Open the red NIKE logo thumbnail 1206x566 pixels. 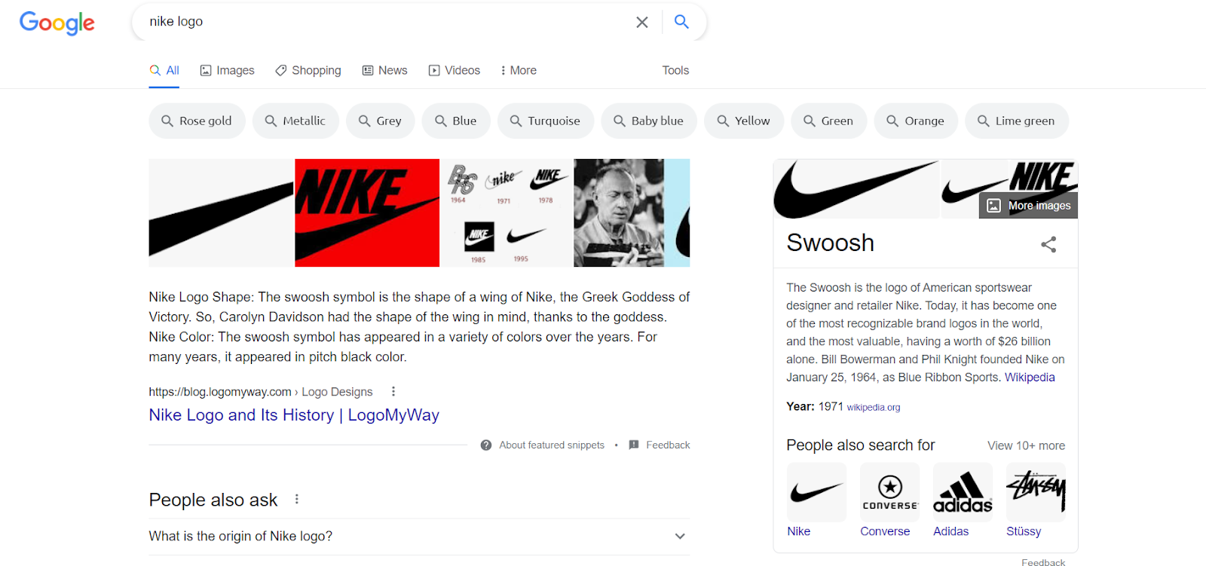click(367, 213)
